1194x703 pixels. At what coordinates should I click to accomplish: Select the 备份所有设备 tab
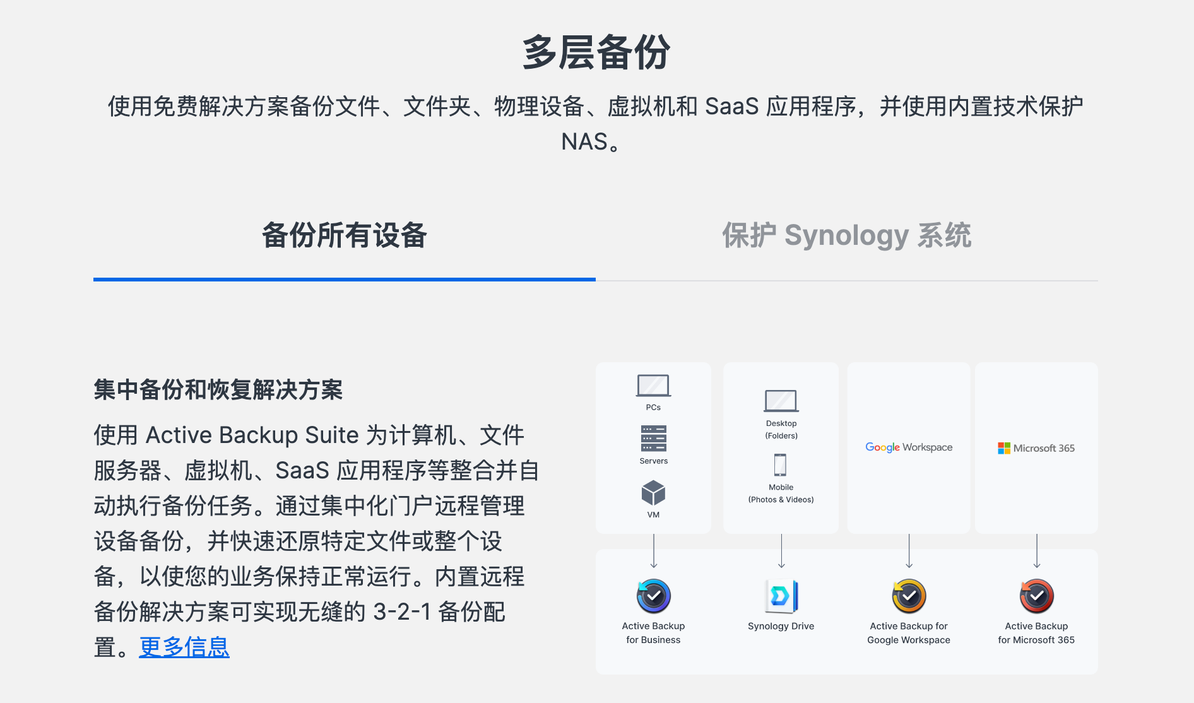[345, 235]
